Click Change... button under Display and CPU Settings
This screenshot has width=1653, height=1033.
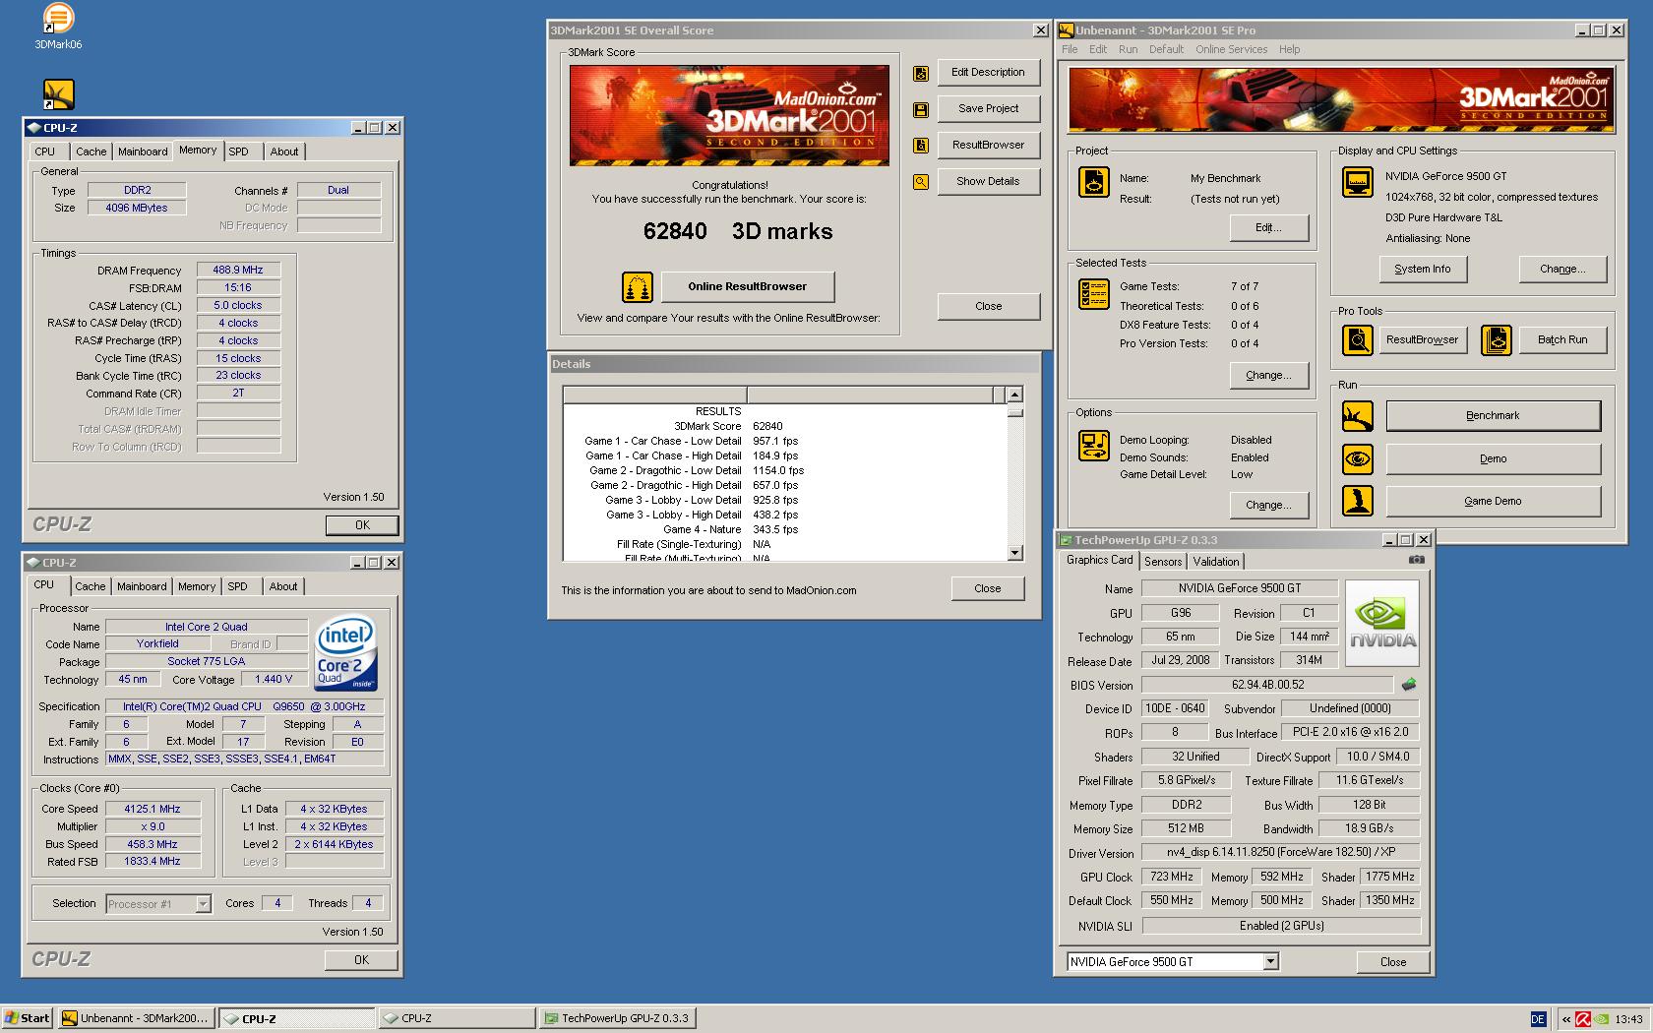coord(1562,270)
